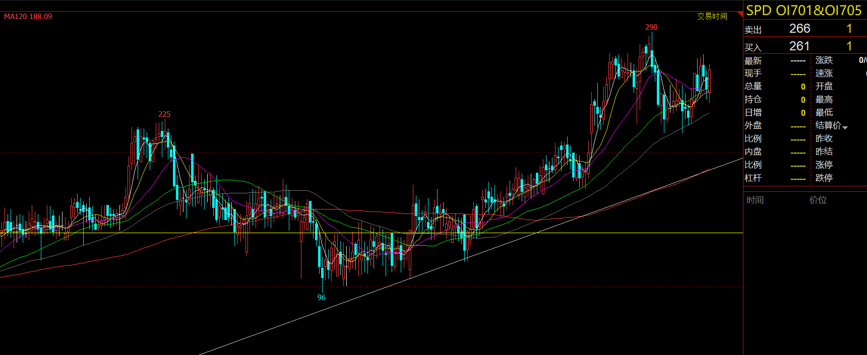The image size is (867, 355).
Task: Click the 买入 buy label
Action: [x=753, y=47]
